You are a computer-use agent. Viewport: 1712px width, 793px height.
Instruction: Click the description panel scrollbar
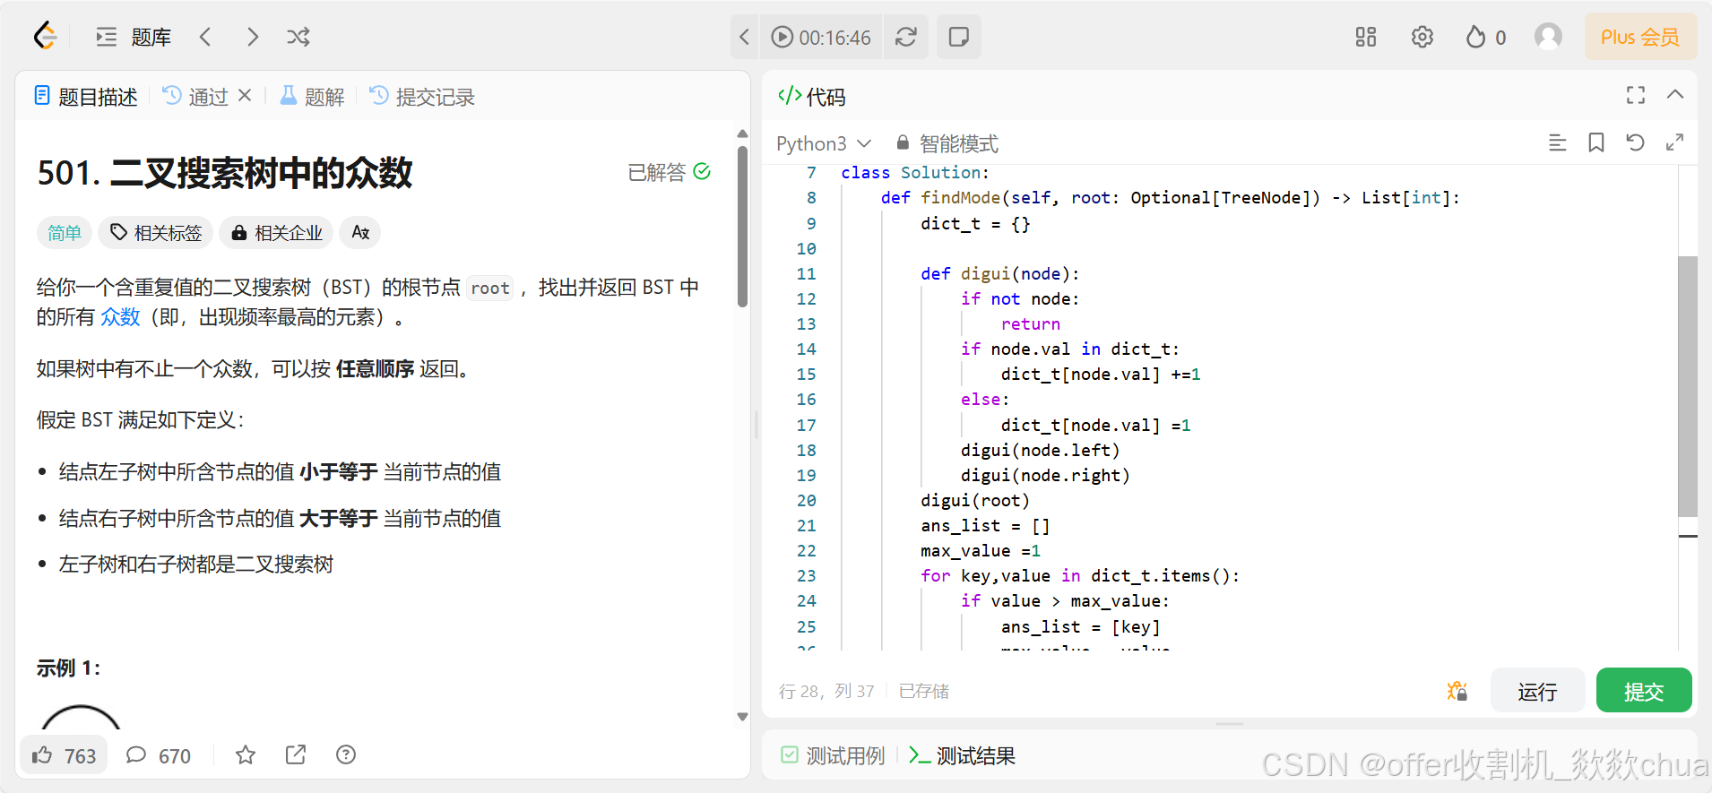(x=742, y=227)
